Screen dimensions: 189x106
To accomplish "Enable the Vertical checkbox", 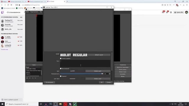I will (61, 69).
